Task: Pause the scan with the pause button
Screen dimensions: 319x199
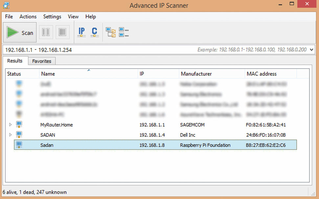Action: pyautogui.click(x=46, y=32)
